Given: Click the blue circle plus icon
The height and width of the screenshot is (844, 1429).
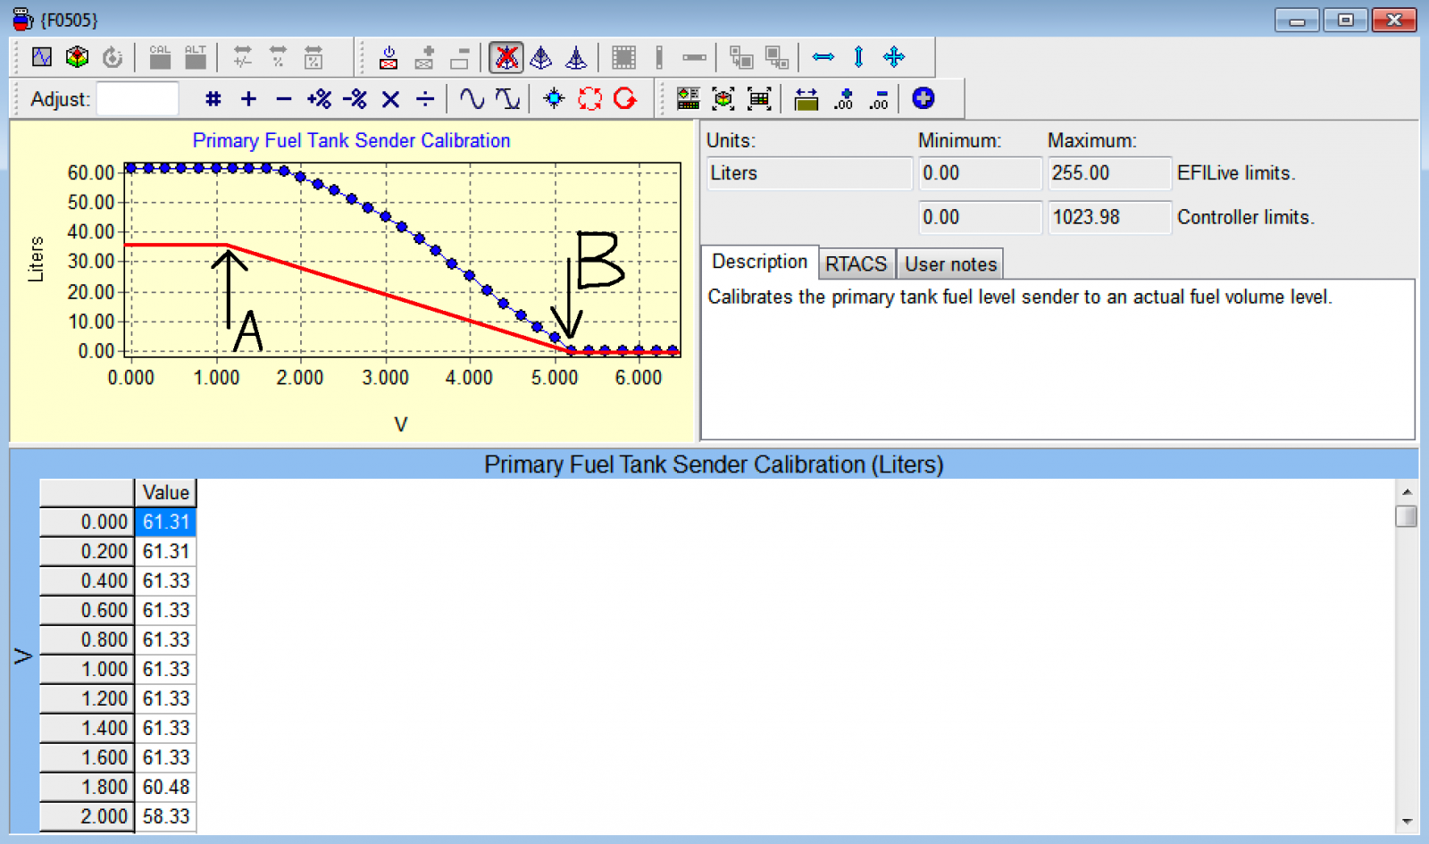Looking at the screenshot, I should point(923,98).
